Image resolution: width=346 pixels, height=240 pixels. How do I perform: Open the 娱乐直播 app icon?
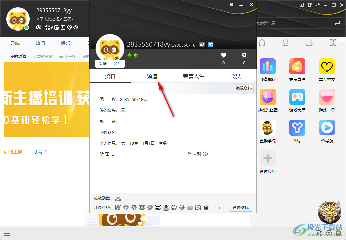[297, 66]
